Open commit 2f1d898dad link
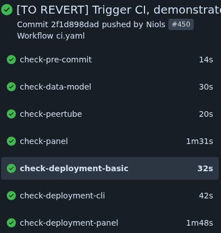Image resolution: width=221 pixels, height=233 pixels. [x=75, y=24]
